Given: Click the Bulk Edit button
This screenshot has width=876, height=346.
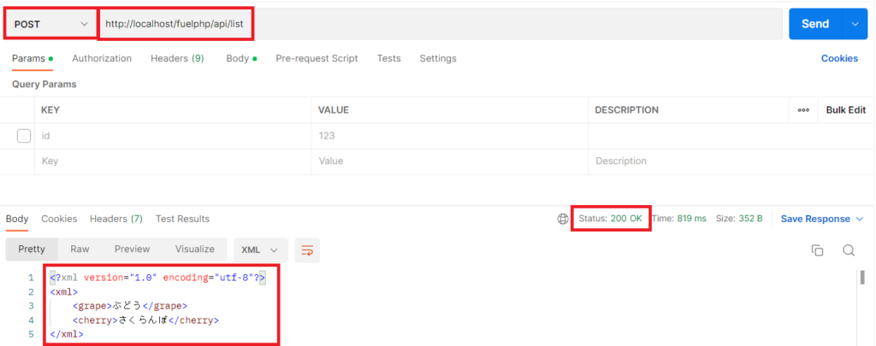Looking at the screenshot, I should [x=845, y=110].
